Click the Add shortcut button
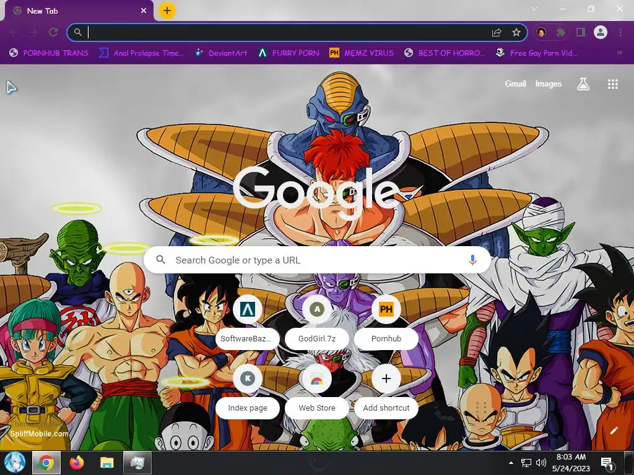The height and width of the screenshot is (475, 634). [x=386, y=391]
